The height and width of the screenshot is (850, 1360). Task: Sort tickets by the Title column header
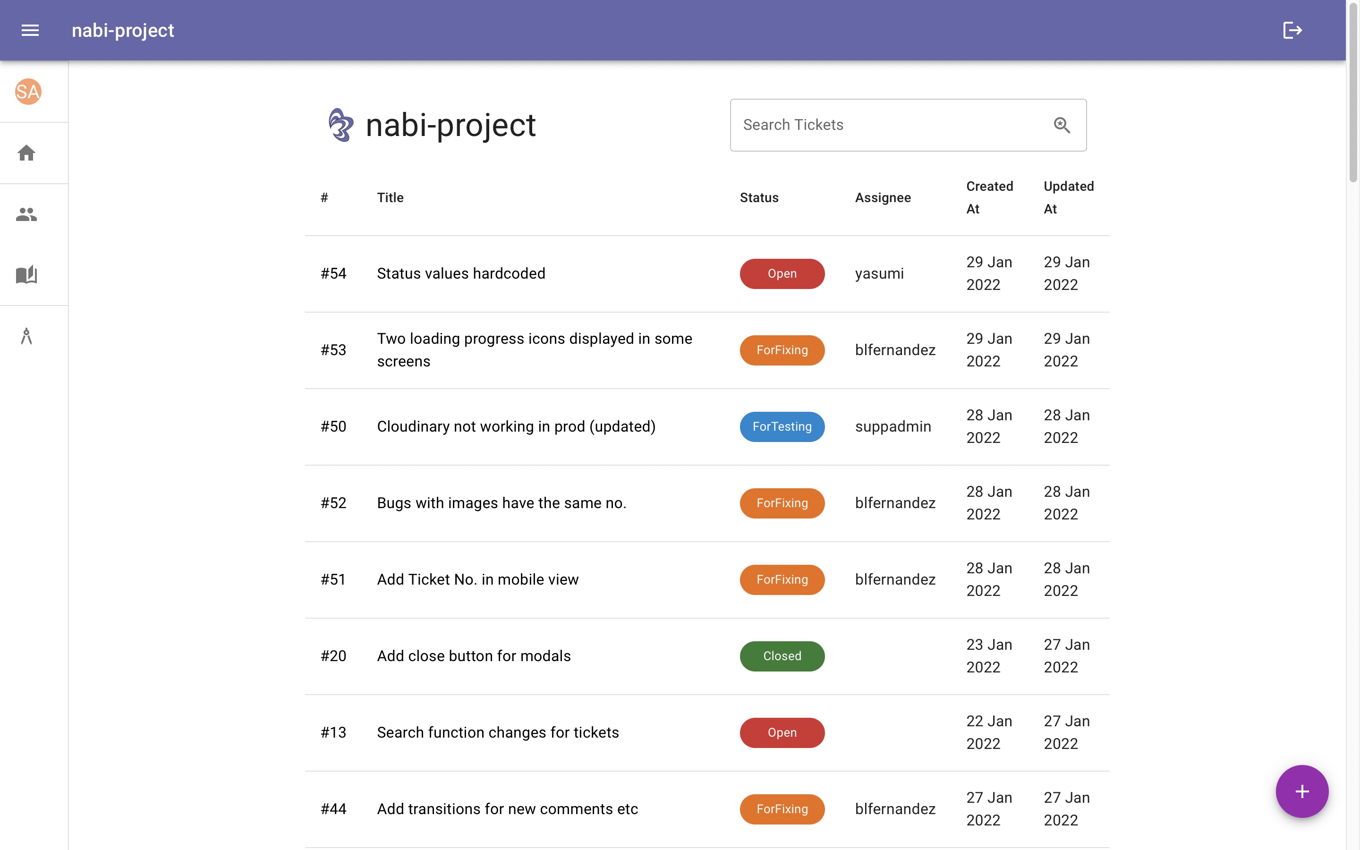pos(390,197)
